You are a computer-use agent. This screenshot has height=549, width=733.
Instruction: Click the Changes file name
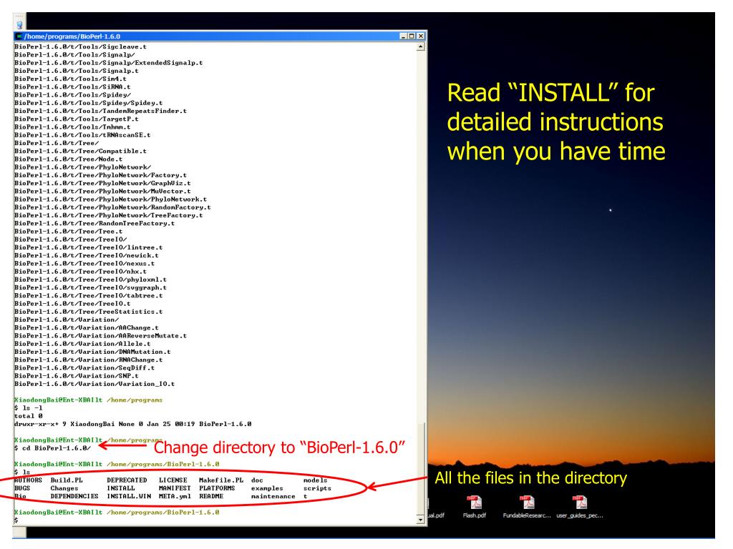[64, 488]
